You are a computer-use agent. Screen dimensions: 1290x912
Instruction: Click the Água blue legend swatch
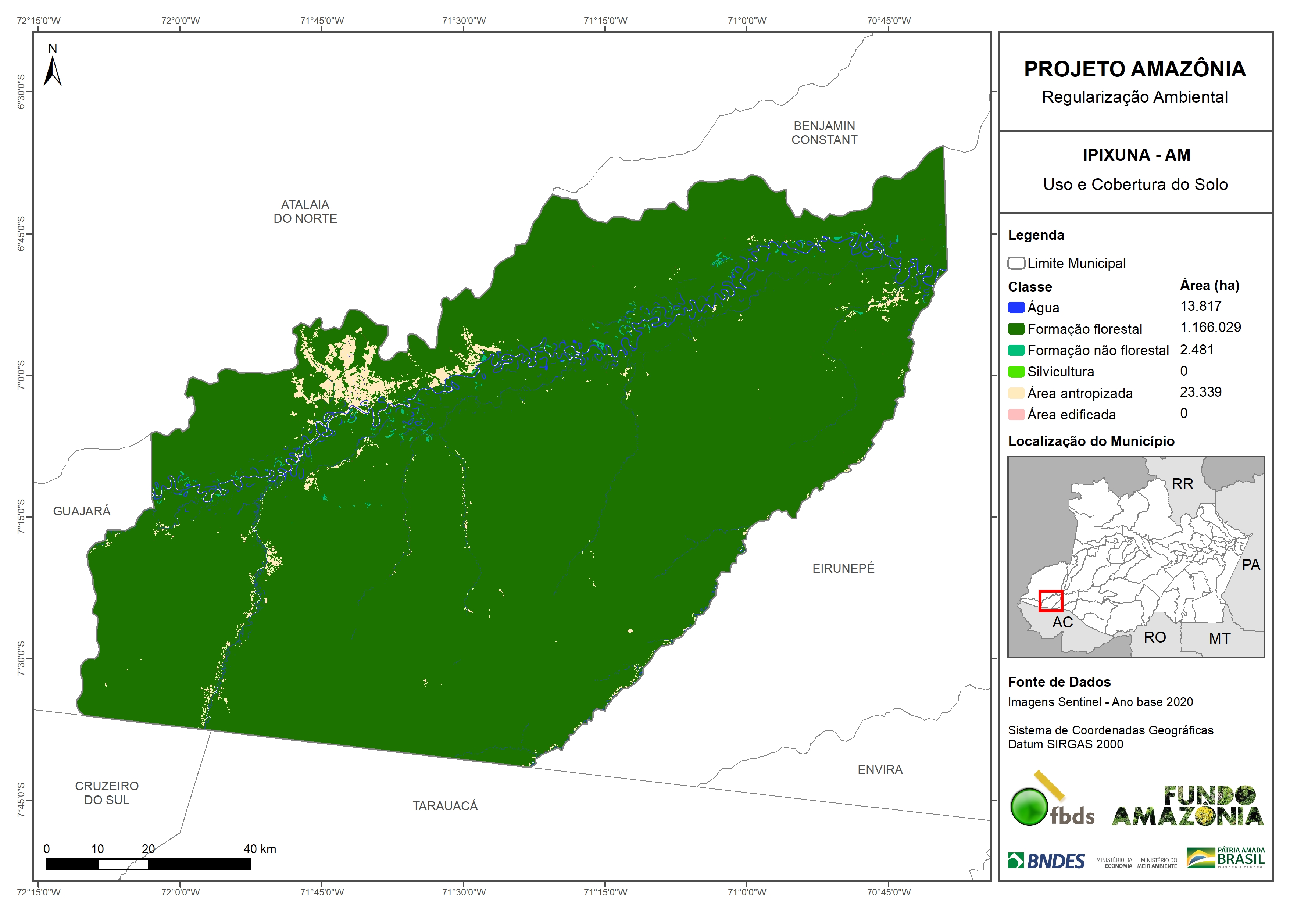[x=1016, y=307]
